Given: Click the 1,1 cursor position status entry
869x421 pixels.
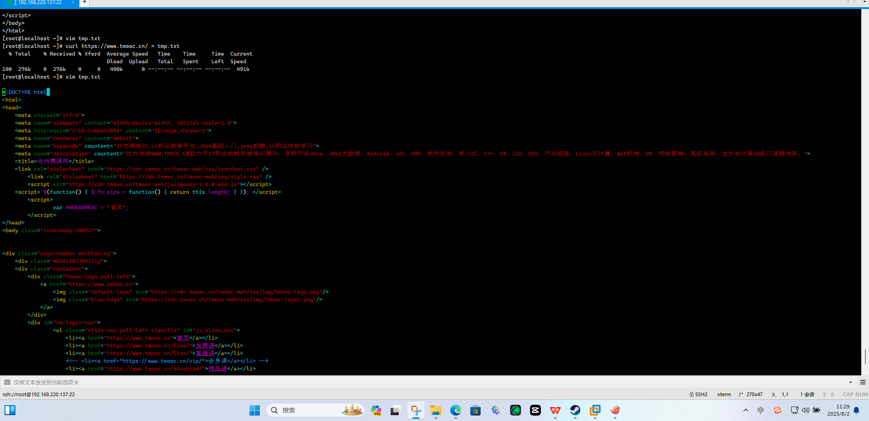Looking at the screenshot, I should coord(785,394).
